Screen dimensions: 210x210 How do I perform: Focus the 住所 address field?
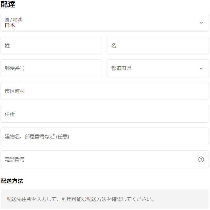(105, 114)
